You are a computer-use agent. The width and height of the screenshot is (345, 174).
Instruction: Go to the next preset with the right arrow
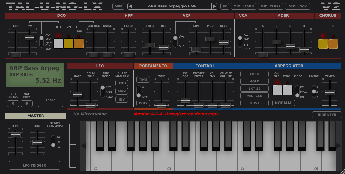coord(214,6)
